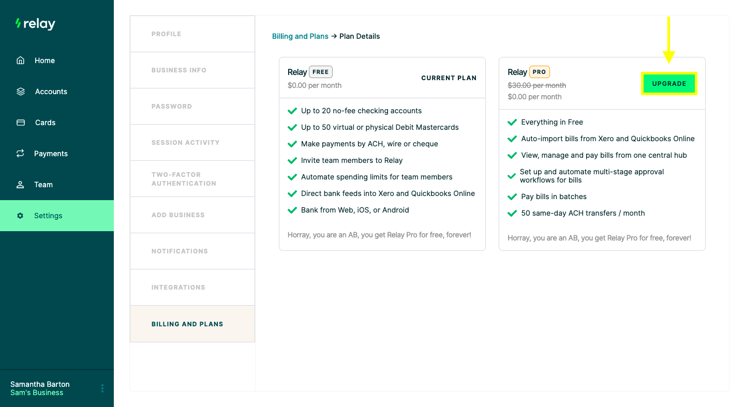This screenshot has height=407, width=745.
Task: Switch to the Profile settings tab
Action: [192, 34]
